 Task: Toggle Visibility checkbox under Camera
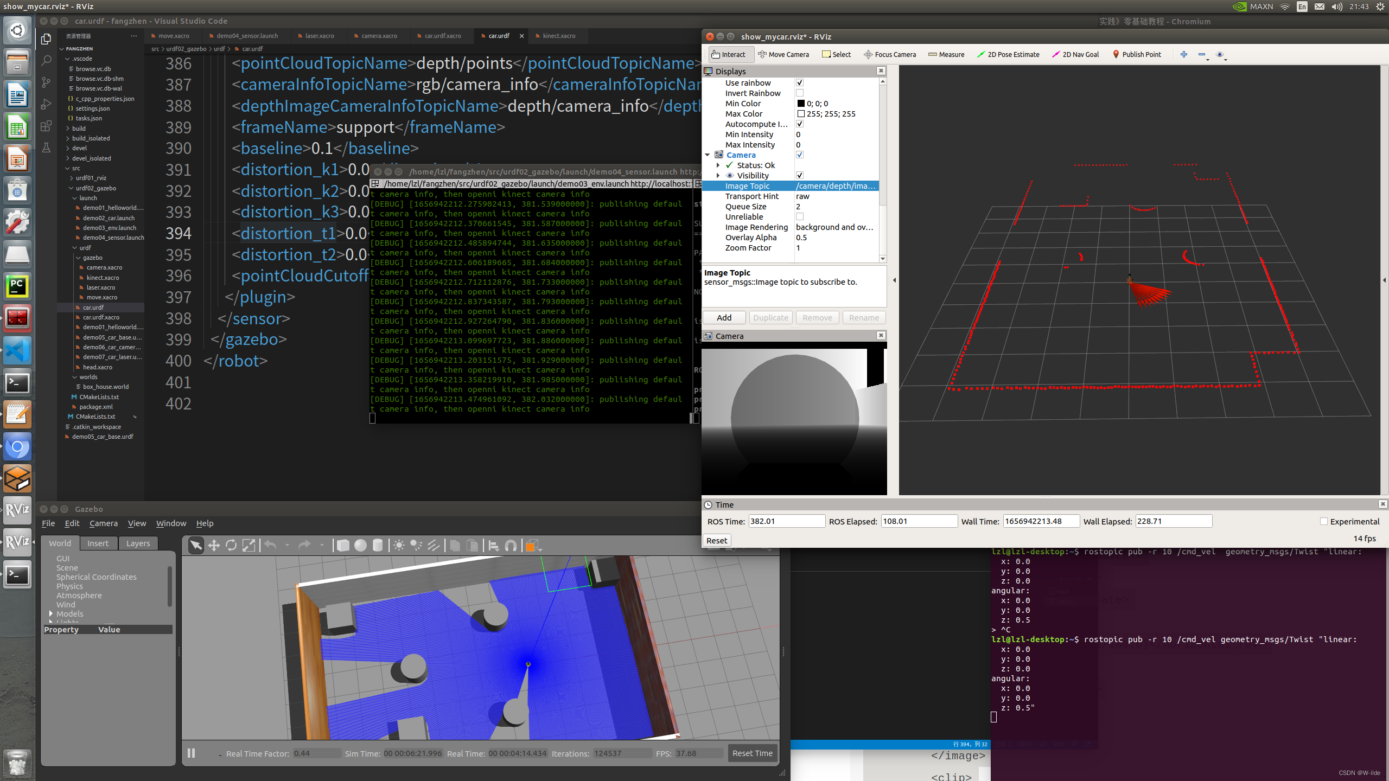[x=800, y=175]
